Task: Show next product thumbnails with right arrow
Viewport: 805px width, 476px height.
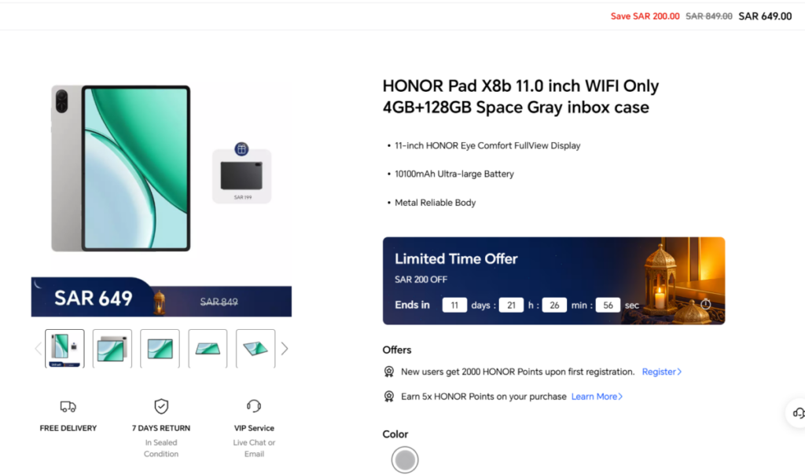Action: (285, 349)
